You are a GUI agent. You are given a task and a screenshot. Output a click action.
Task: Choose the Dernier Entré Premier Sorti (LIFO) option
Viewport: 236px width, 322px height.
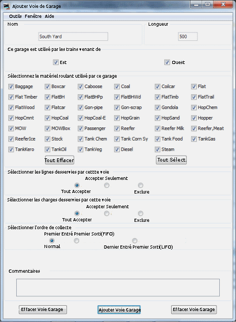pyautogui.click(x=134, y=241)
